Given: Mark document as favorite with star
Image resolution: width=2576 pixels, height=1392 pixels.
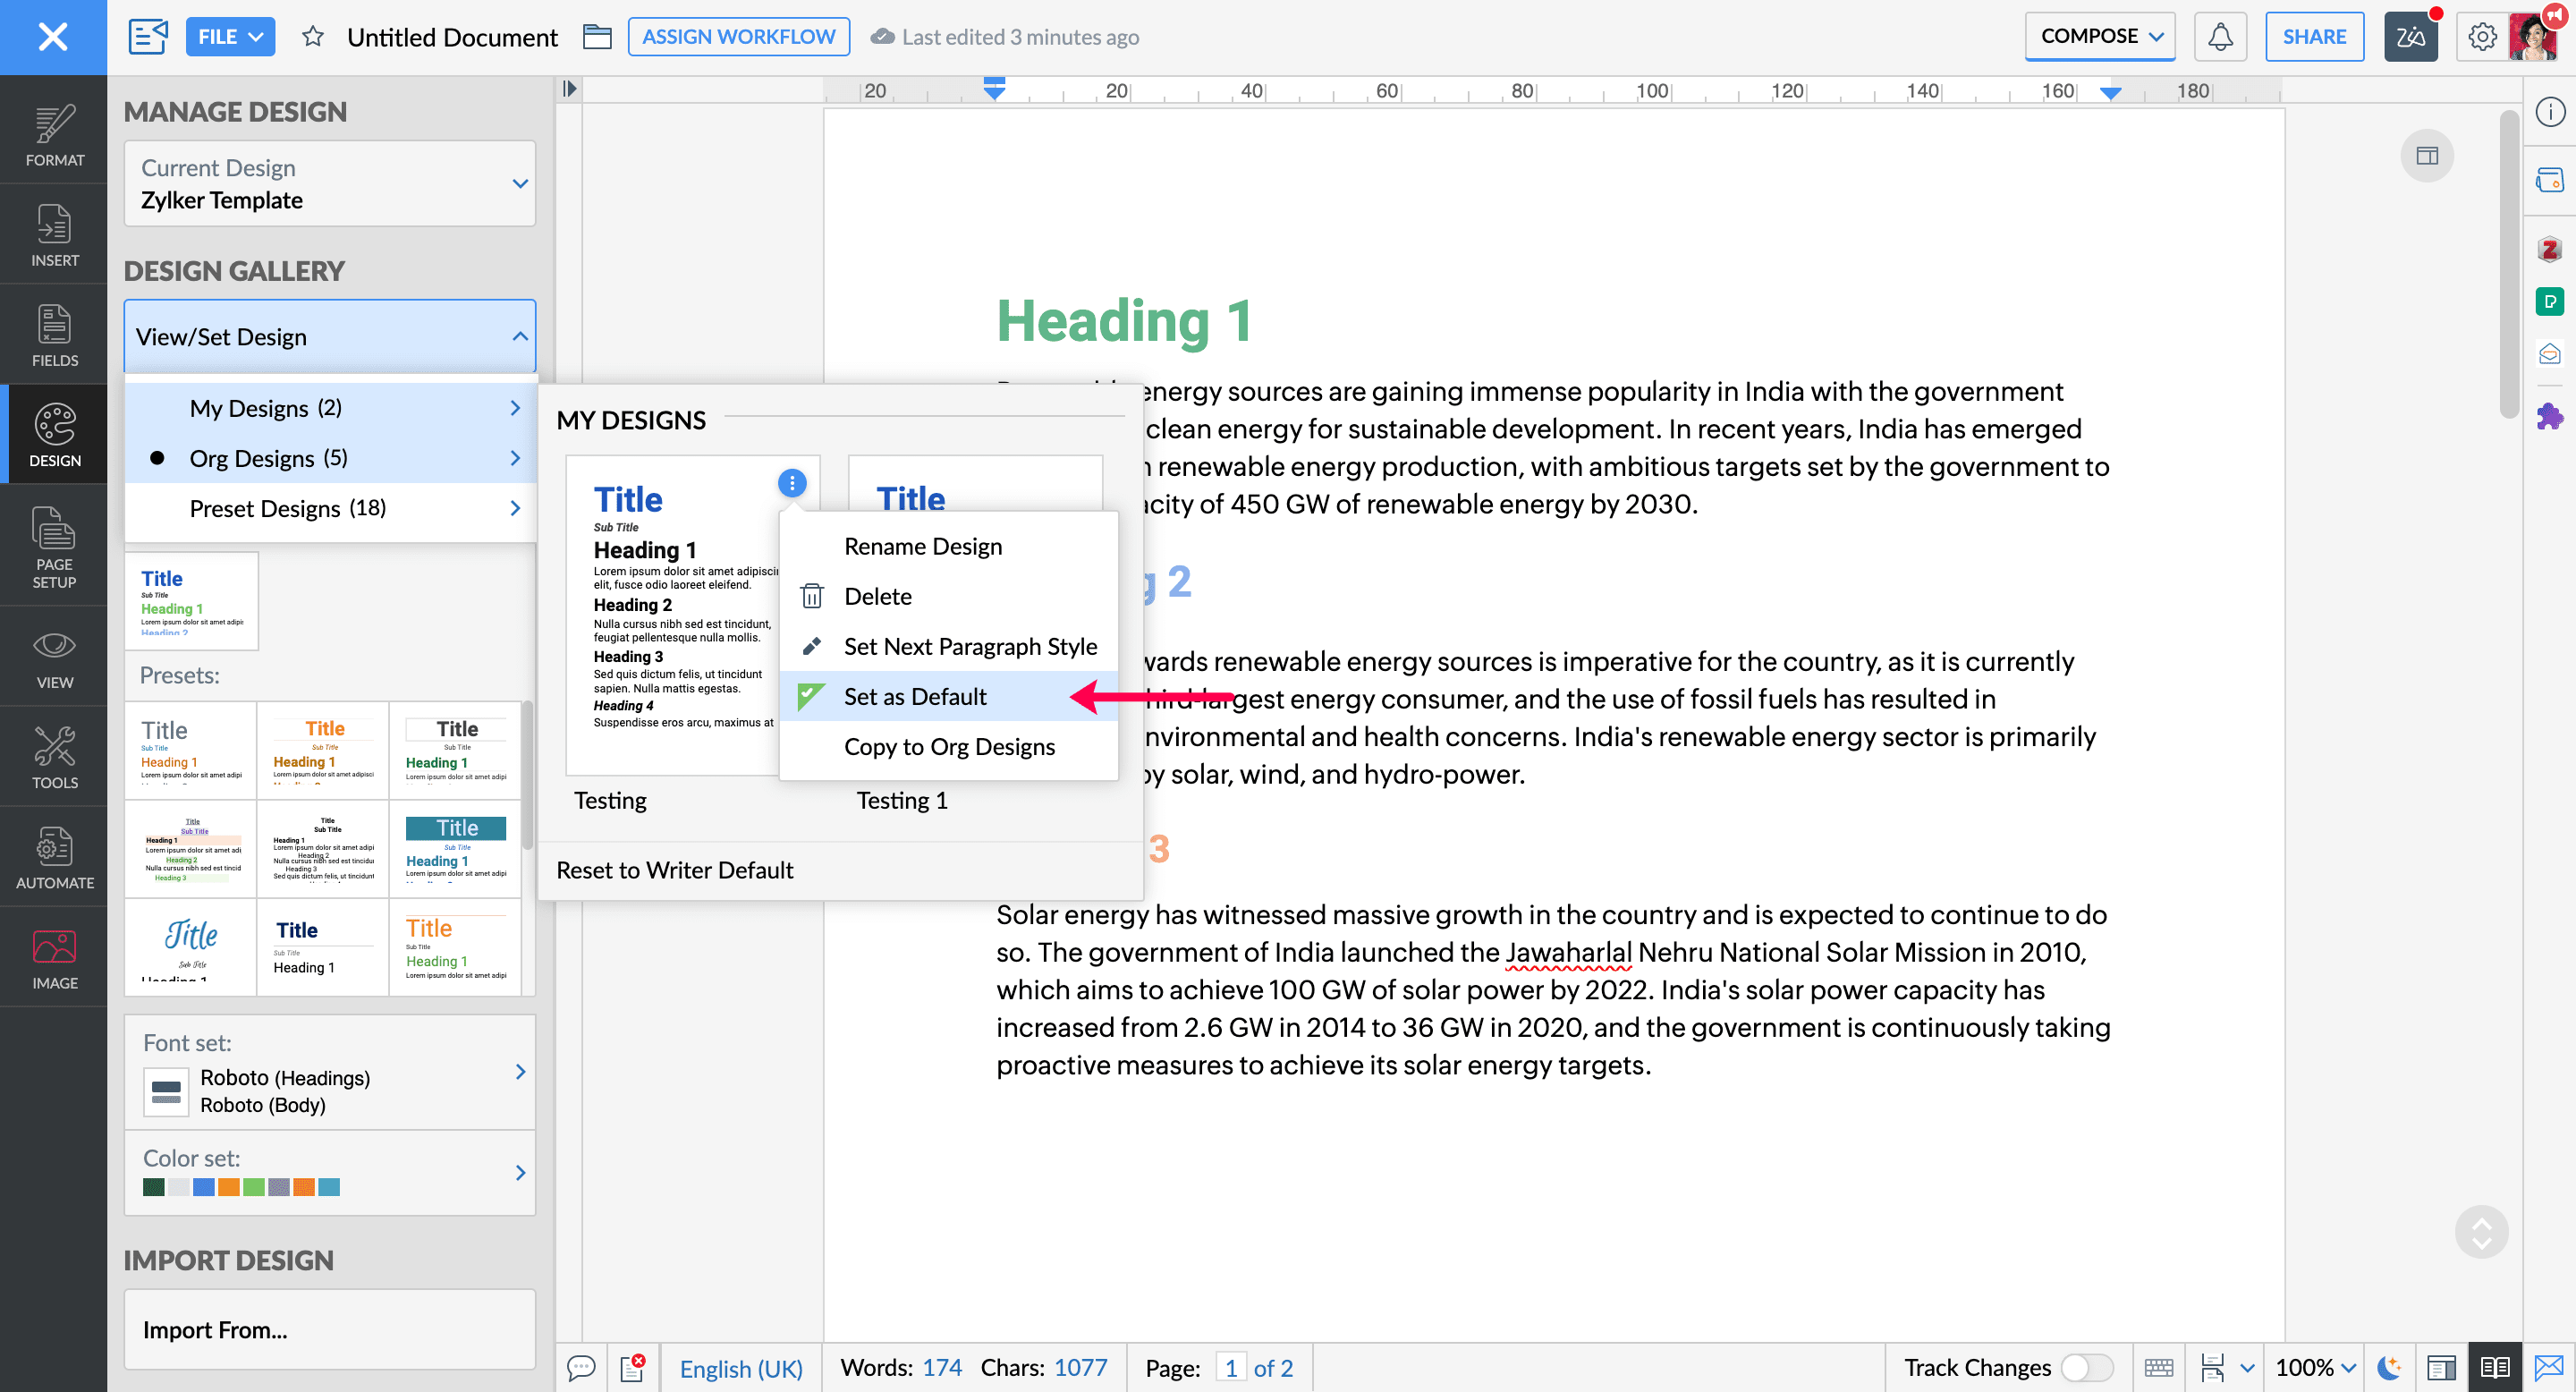Looking at the screenshot, I should point(313,37).
